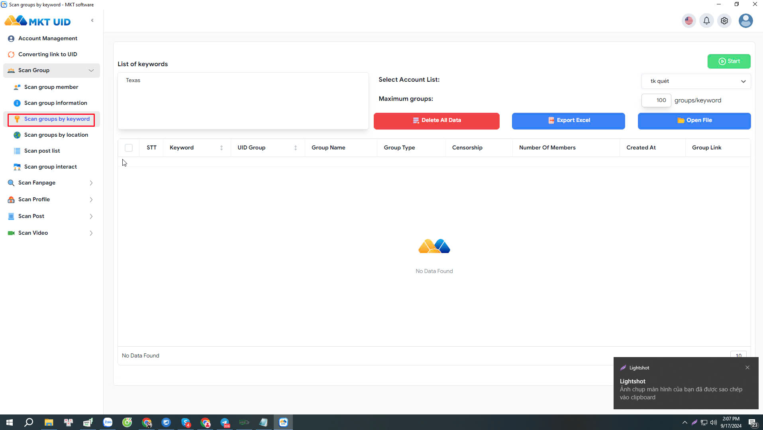
Task: Open the page size selector showing 10
Action: click(738, 354)
